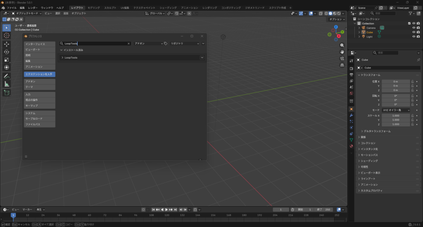Screen dimensions: 423x227
Task: Activate the 3D Cursor tool
Action: click(7, 35)
